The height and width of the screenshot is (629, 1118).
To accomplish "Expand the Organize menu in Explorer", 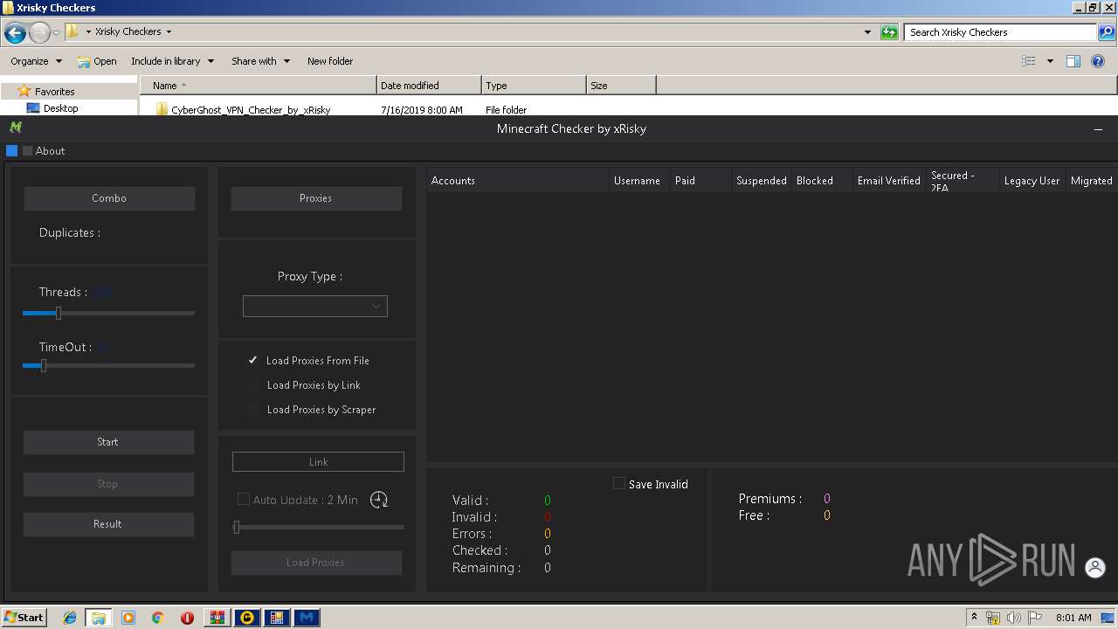I will tap(36, 61).
